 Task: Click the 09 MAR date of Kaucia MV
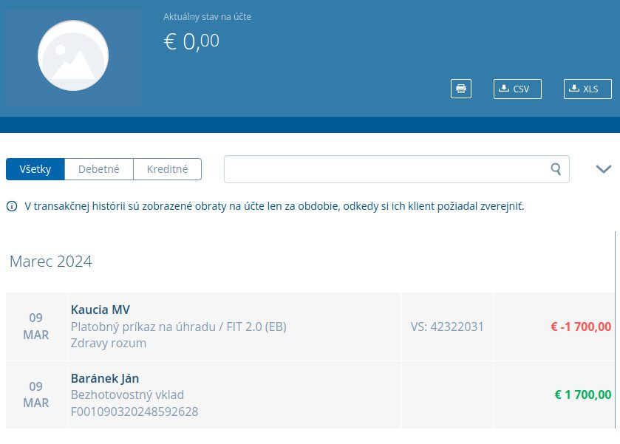pyautogui.click(x=35, y=327)
